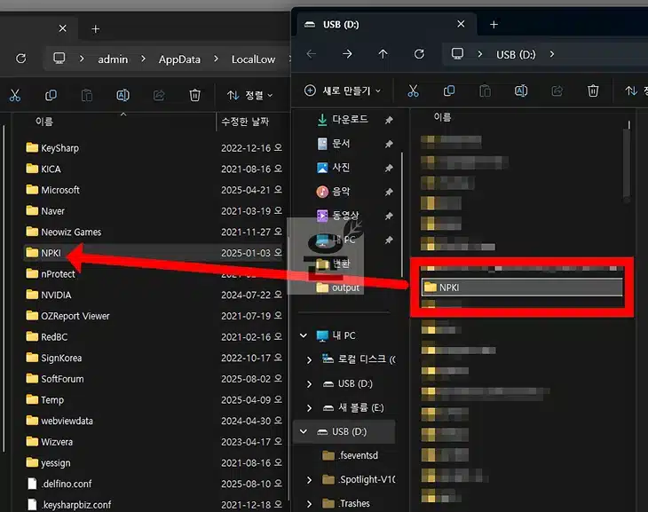Image resolution: width=648 pixels, height=512 pixels.
Task: Click Copy icon in left Explorer window
Action: tap(51, 96)
